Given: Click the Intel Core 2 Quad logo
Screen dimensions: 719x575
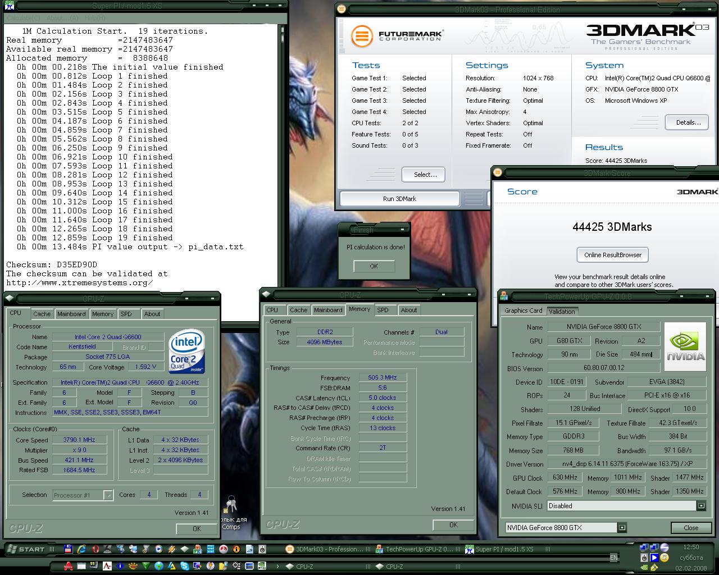Looking at the screenshot, I should click(187, 352).
